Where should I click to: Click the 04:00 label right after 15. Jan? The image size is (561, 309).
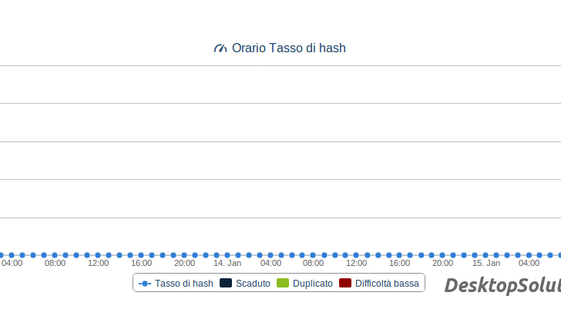[x=529, y=263]
